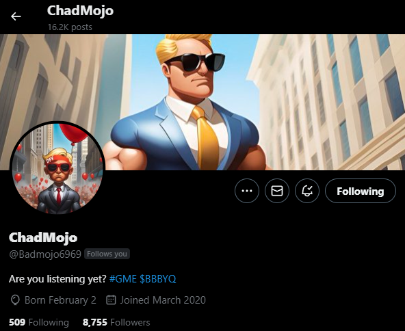This screenshot has width=405, height=331.
Task: Open the $BBBYQ cashtag link
Action: click(158, 279)
